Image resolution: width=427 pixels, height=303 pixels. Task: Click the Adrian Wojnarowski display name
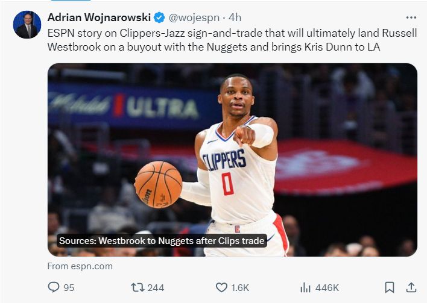(x=99, y=17)
